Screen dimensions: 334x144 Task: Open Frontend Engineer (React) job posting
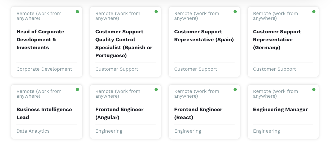[198, 113]
